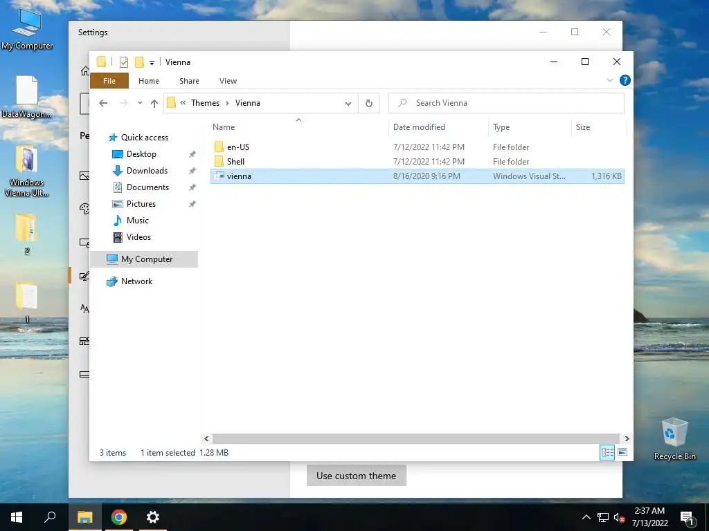Select the vienna visual style file
The image size is (709, 531).
(417, 176)
